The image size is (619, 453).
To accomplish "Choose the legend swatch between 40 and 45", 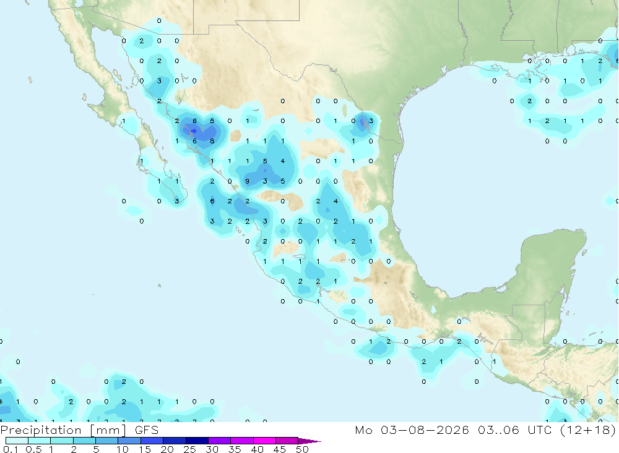I will (x=264, y=441).
